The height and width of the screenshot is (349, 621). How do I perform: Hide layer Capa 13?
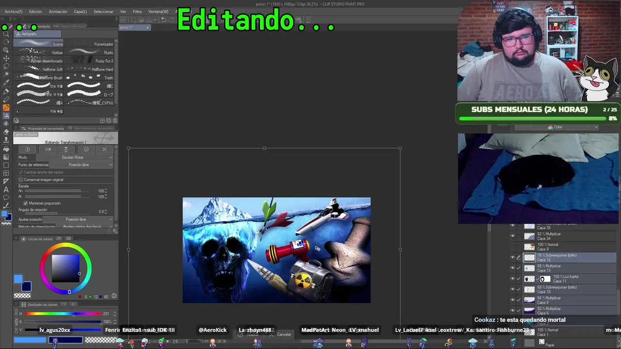(x=512, y=268)
